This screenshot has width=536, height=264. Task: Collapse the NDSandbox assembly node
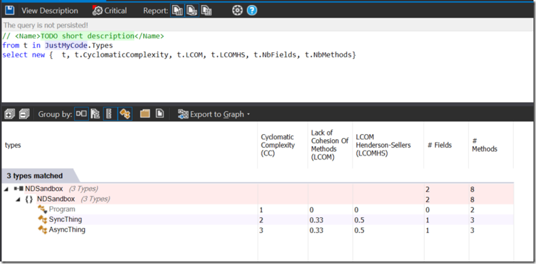click(6, 189)
